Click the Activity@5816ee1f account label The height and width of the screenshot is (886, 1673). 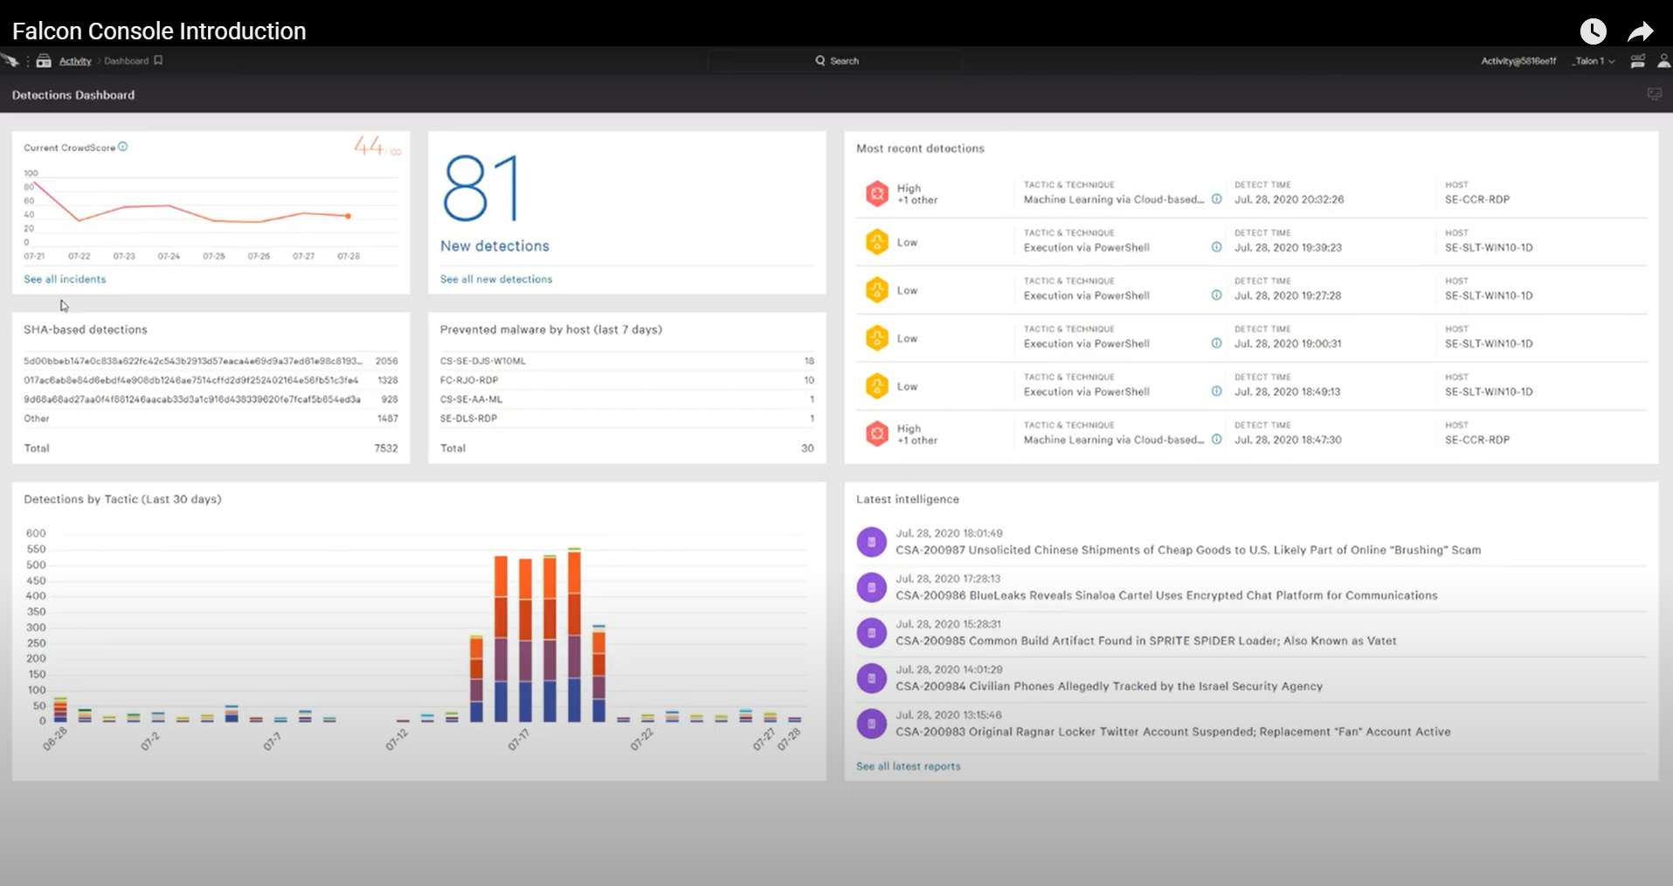[1518, 61]
